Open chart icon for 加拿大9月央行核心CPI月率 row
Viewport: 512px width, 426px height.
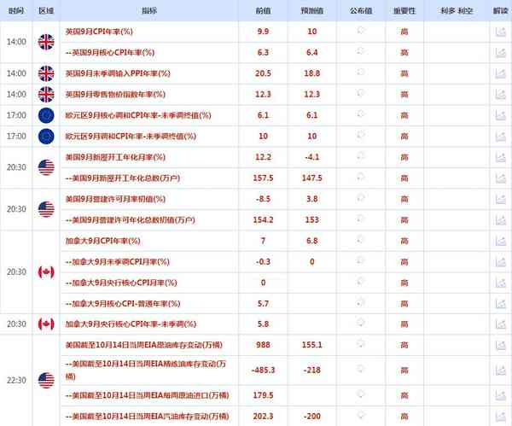pyautogui.click(x=500, y=283)
